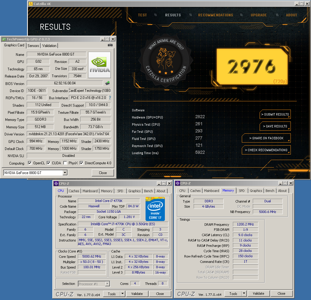Select the Graphics Card tab in GPU-Z

14,45
